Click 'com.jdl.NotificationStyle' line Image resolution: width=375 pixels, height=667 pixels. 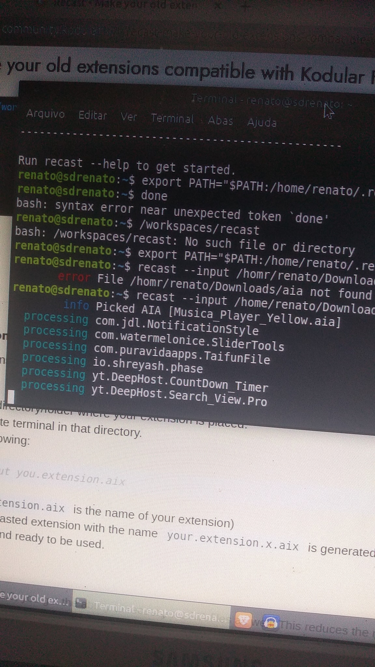177,325
